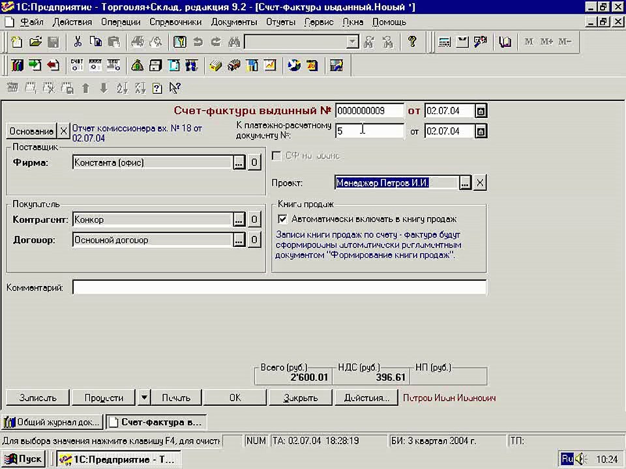This screenshot has height=469, width=626.
Task: Click the Записать button
Action: [x=38, y=397]
